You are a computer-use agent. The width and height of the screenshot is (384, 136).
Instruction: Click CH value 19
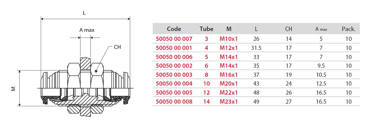tap(289, 75)
